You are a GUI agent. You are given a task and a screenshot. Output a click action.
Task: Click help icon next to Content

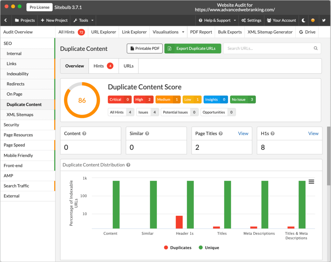point(84,133)
